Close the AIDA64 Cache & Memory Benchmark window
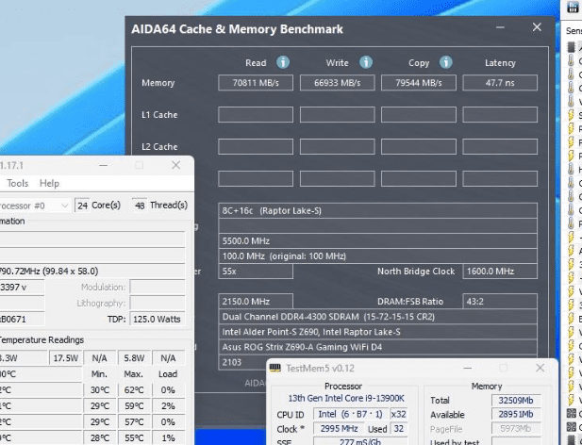This screenshot has width=582, height=445. tap(537, 27)
